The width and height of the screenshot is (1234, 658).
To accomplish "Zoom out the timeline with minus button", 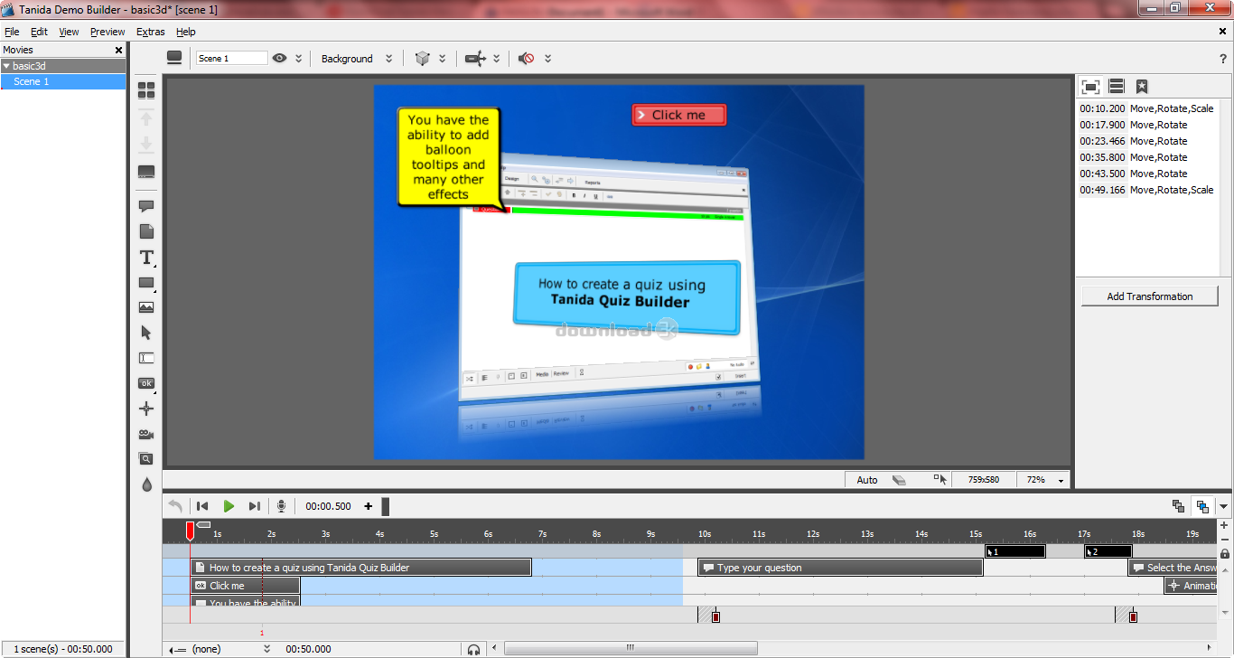I will click(x=1225, y=540).
